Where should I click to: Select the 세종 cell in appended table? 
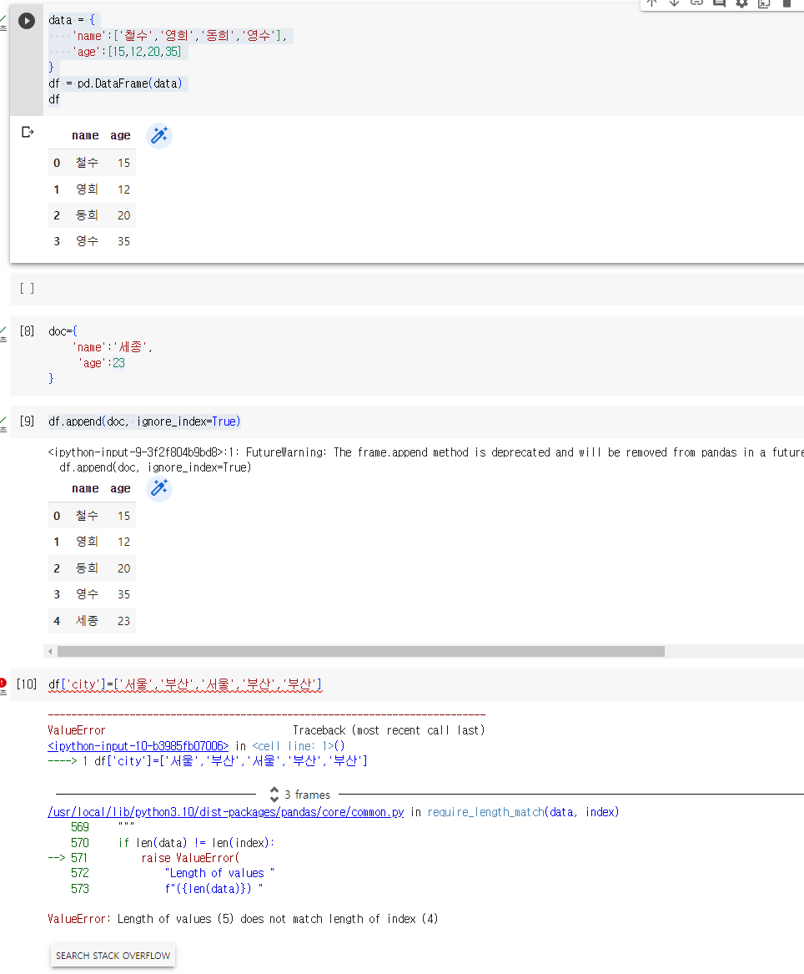tap(87, 621)
